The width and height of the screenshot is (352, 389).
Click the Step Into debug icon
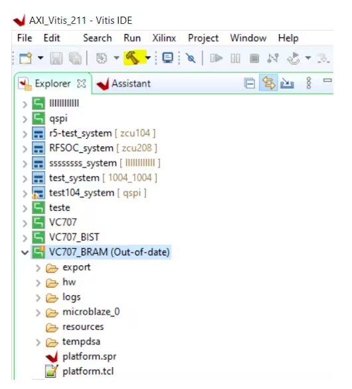pyautogui.click(x=294, y=59)
